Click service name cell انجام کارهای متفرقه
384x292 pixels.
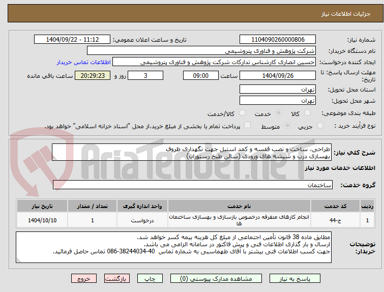(x=239, y=220)
